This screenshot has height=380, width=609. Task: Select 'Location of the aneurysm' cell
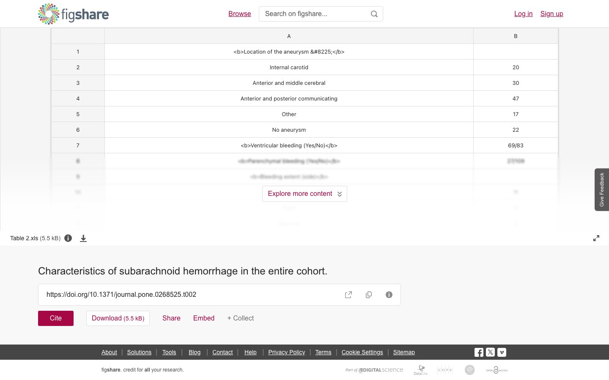[289, 52]
